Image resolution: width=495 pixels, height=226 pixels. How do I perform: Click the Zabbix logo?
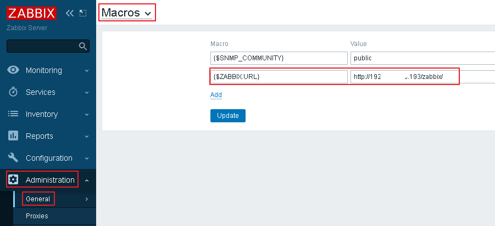[x=31, y=14]
